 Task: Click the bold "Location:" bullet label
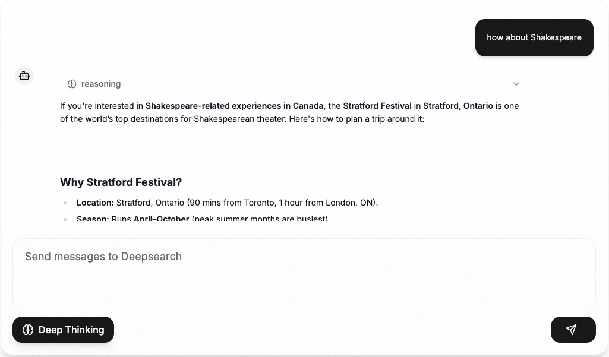95,203
